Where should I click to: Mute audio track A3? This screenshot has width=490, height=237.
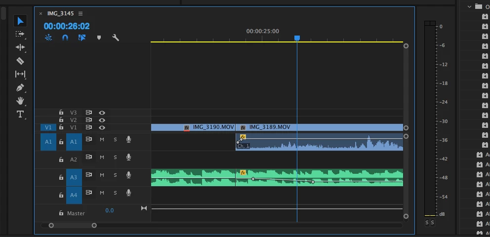click(102, 175)
